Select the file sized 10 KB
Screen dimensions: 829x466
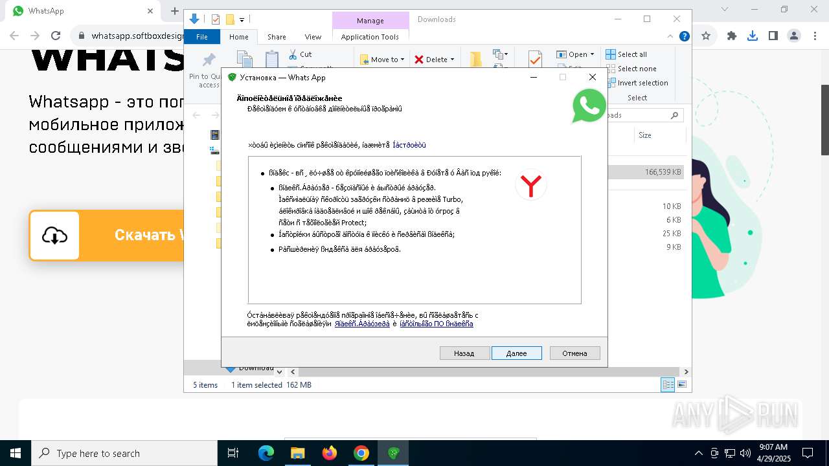[672, 206]
